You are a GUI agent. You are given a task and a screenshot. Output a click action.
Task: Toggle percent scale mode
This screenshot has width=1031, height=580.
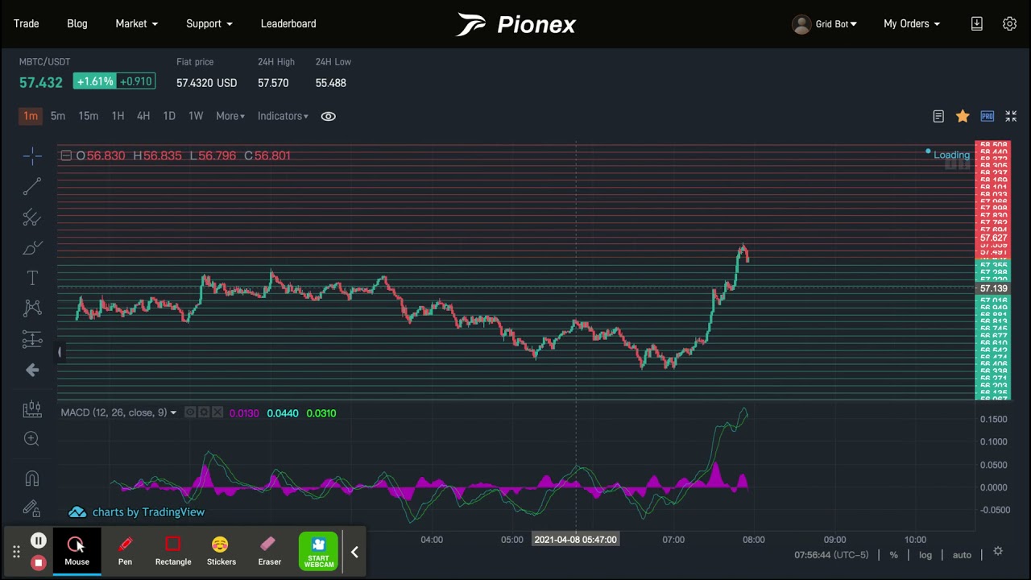coord(893,555)
